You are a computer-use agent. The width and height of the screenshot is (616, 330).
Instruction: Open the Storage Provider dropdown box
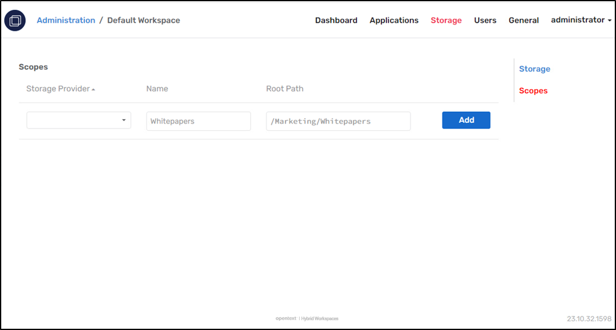pyautogui.click(x=79, y=120)
